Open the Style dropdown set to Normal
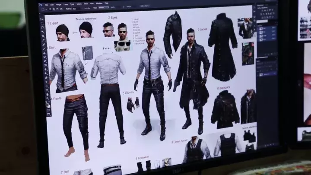The image size is (311, 175). (x=104, y=8)
